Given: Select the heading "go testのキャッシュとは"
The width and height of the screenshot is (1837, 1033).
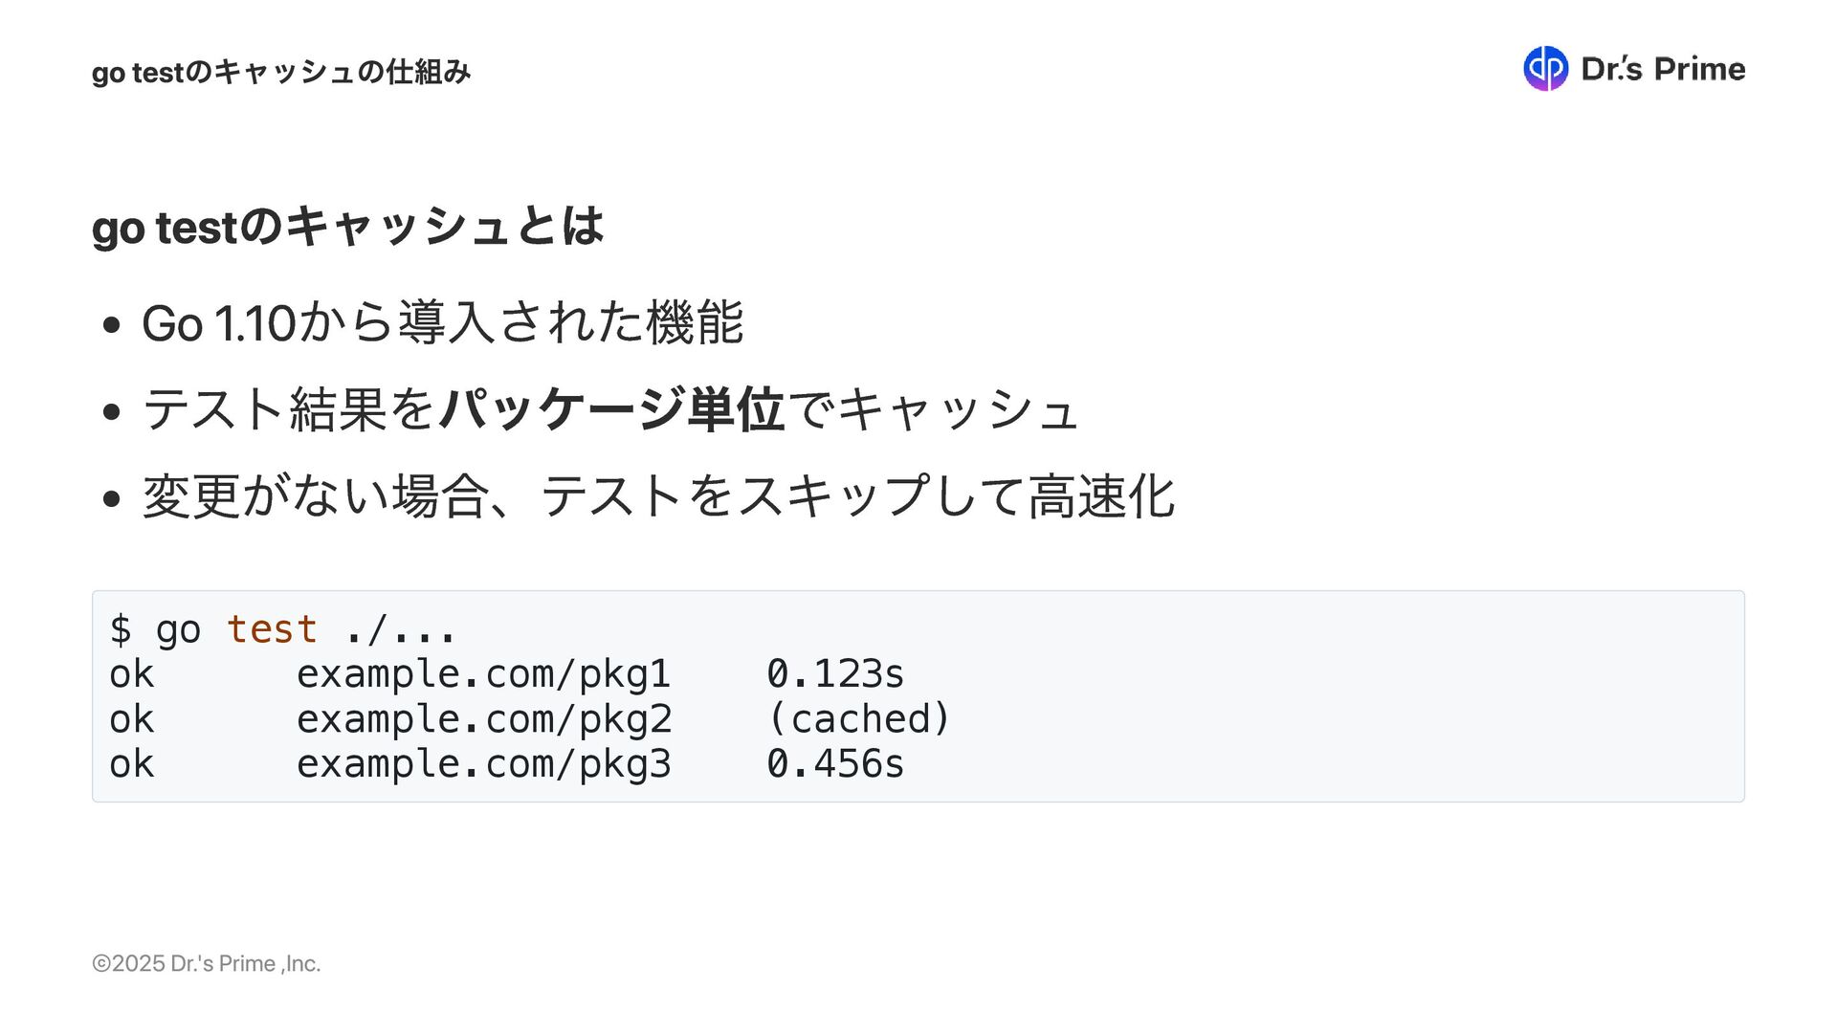Looking at the screenshot, I should [347, 228].
